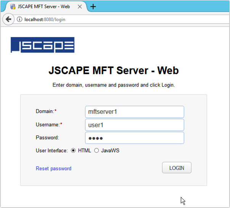Open a new tab with the plus button
Viewport: 230px width, 208px height.
pyautogui.click(x=93, y=6)
